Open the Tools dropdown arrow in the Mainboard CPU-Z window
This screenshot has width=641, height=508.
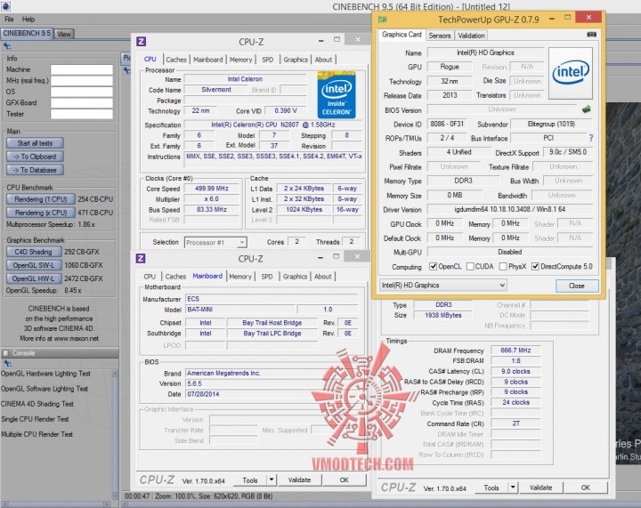coord(272,480)
